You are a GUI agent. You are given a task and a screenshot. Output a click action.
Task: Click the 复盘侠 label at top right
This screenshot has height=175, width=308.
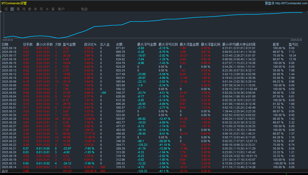point(269,3)
